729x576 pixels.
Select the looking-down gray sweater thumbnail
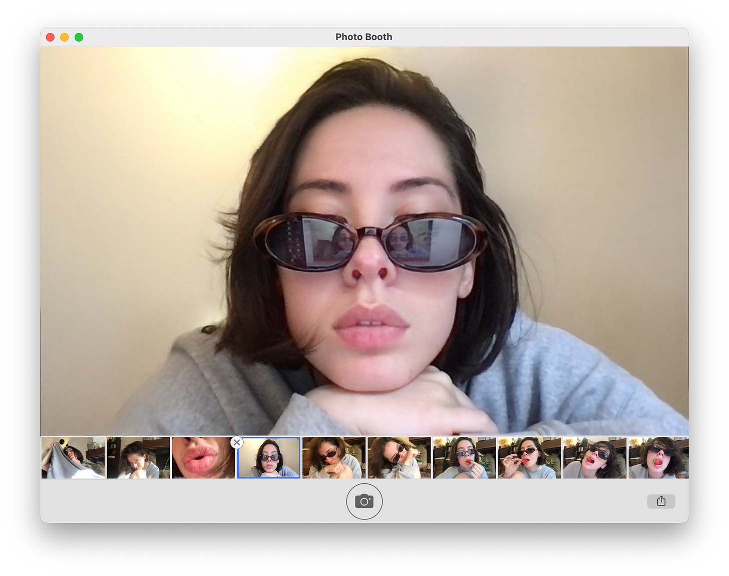click(x=138, y=457)
